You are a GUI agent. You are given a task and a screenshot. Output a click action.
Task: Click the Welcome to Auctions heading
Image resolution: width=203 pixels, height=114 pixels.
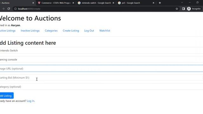[x=30, y=18]
